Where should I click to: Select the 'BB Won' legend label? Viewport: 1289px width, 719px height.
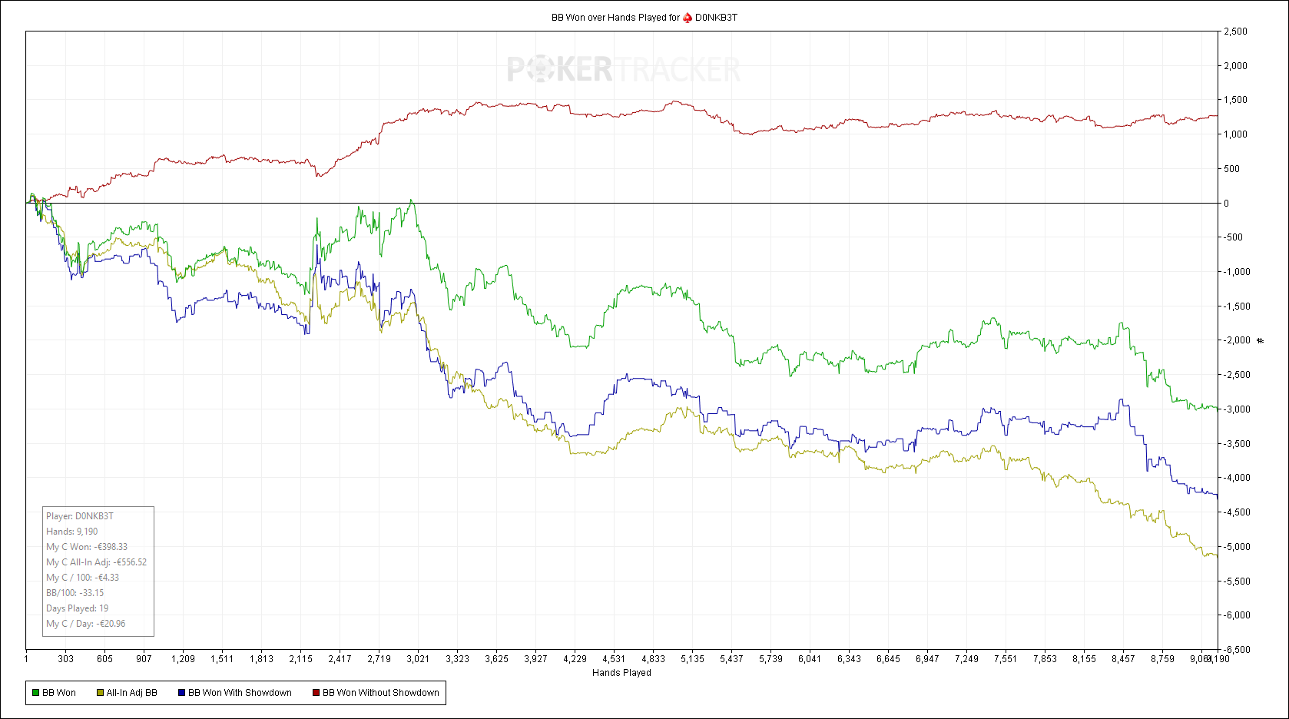pyautogui.click(x=59, y=693)
